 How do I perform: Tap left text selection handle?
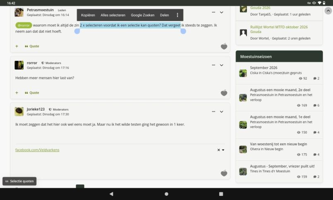tap(77, 31)
